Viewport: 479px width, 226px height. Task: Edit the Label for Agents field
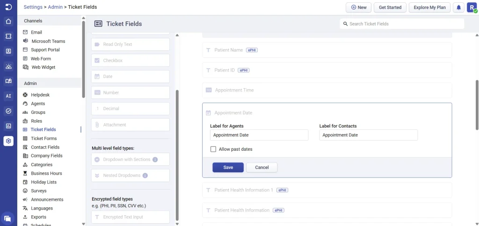[x=259, y=135]
